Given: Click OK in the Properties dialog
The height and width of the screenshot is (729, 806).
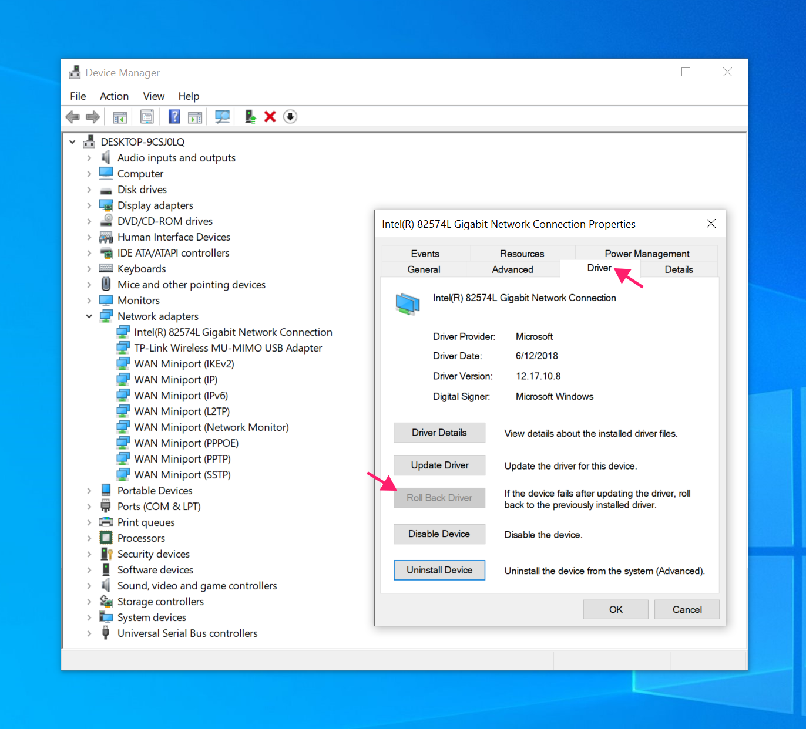Looking at the screenshot, I should tap(616, 609).
